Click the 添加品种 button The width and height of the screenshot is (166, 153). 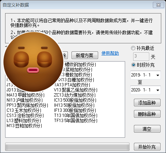(x=147, y=103)
